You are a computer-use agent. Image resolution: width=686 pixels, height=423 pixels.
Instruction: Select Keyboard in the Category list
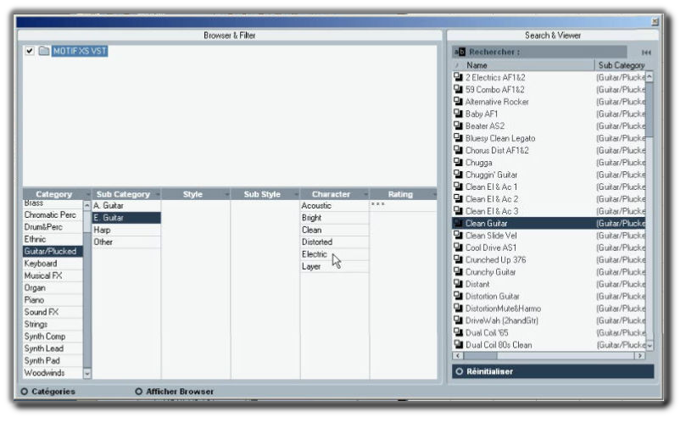(x=41, y=264)
